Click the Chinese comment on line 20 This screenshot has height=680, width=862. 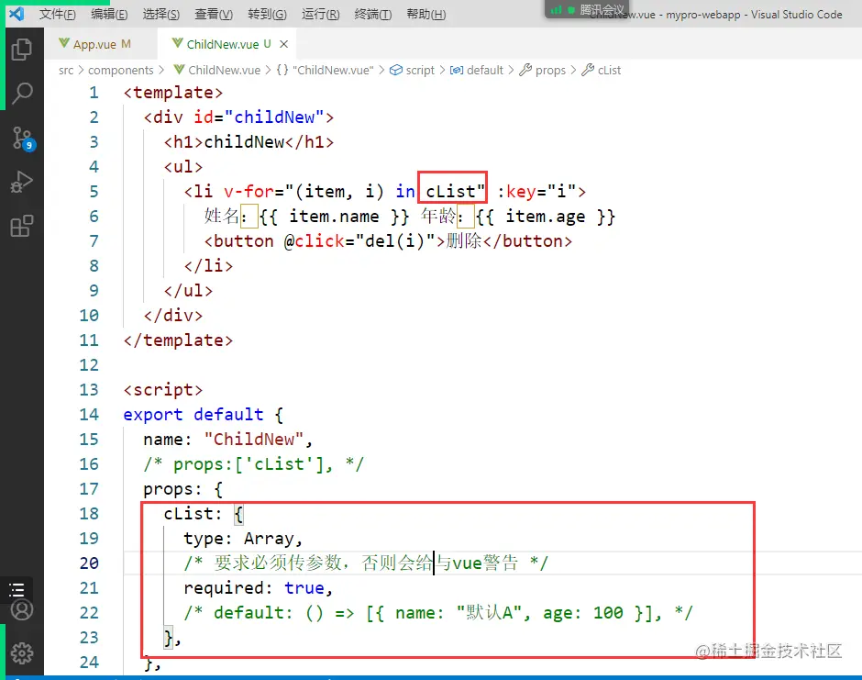(366, 563)
